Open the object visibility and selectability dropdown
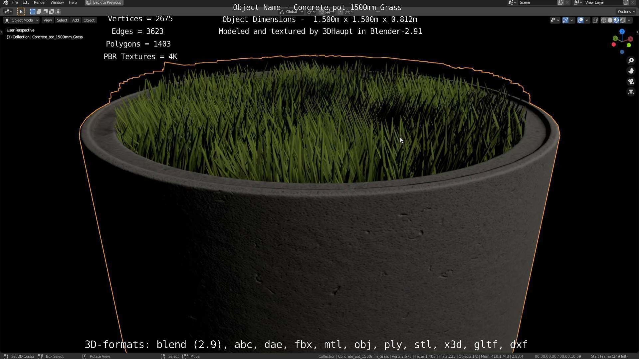The image size is (639, 359). click(555, 20)
